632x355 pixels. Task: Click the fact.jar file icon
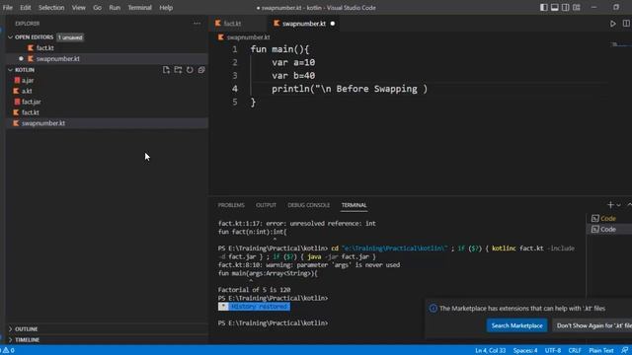17,102
